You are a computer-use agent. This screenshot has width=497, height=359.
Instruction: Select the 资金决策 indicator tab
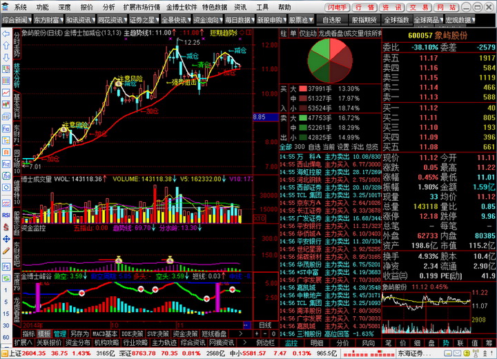coord(186,333)
